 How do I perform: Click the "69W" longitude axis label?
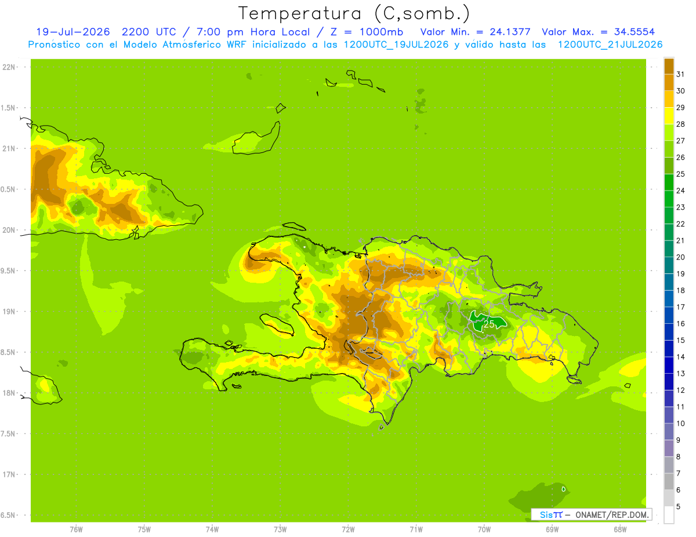[x=552, y=529]
